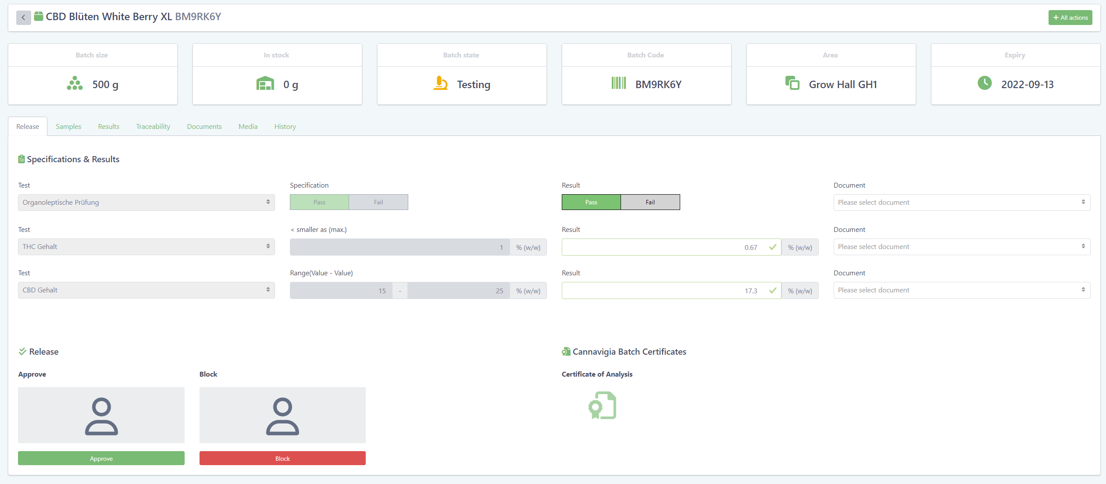Image resolution: width=1106 pixels, height=484 pixels.
Task: Toggle the specification Pass option
Action: click(319, 202)
